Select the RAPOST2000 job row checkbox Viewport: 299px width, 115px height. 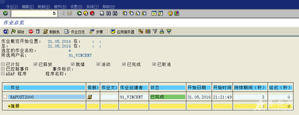[5, 97]
